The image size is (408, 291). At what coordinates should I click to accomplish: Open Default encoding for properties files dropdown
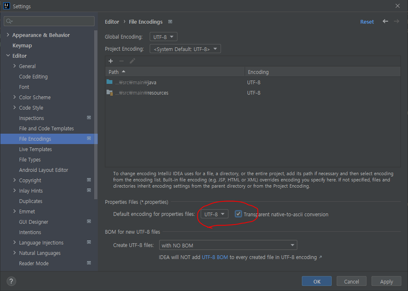click(214, 214)
